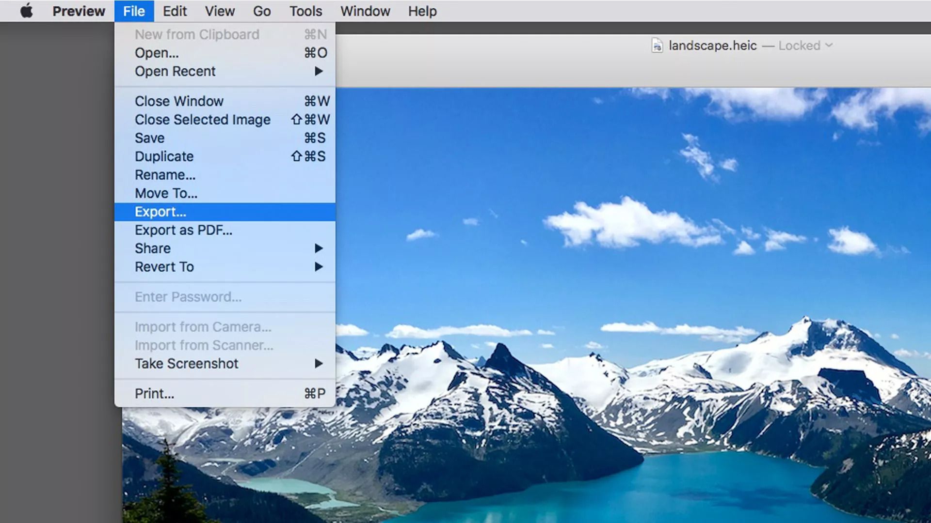The width and height of the screenshot is (931, 523).
Task: Click Rename... menu option
Action: pos(165,174)
